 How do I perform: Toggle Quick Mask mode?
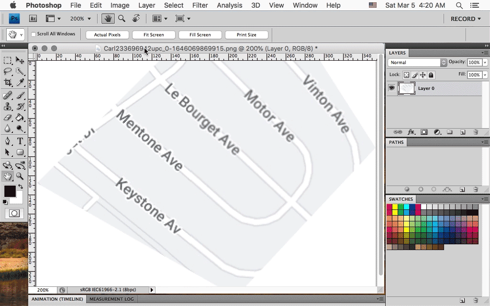click(14, 213)
